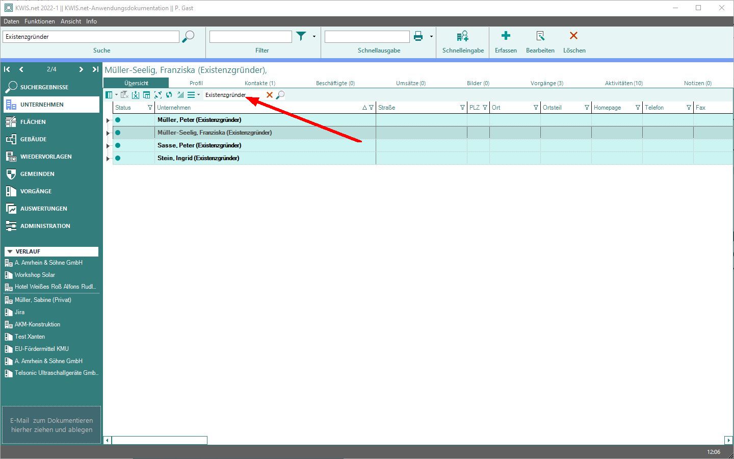Click the fit-to-width arrows icon in grid toolbar
Image resolution: width=734 pixels, height=459 pixels.
[158, 95]
